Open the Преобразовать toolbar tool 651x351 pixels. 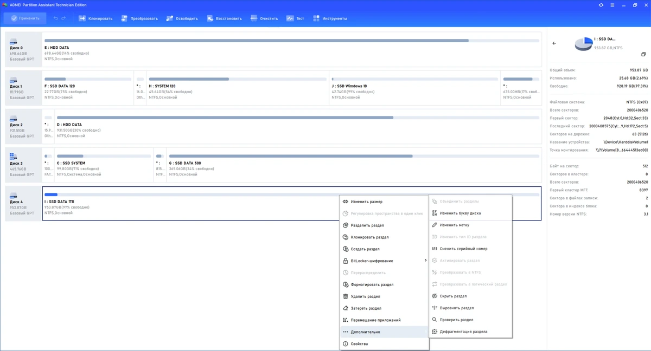(x=139, y=18)
